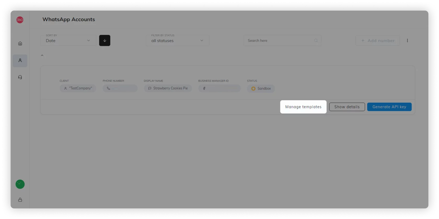Select the accounts person icon in sidebar
439x219 pixels.
pos(20,60)
